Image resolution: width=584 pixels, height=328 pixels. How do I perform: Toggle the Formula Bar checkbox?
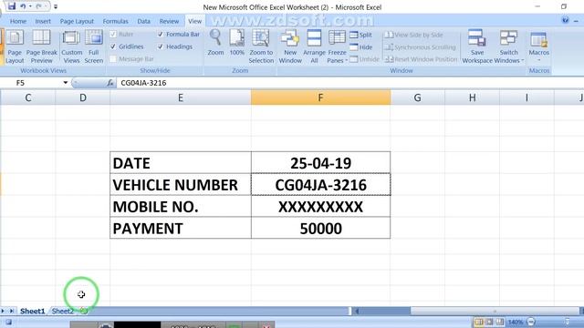[x=161, y=35]
